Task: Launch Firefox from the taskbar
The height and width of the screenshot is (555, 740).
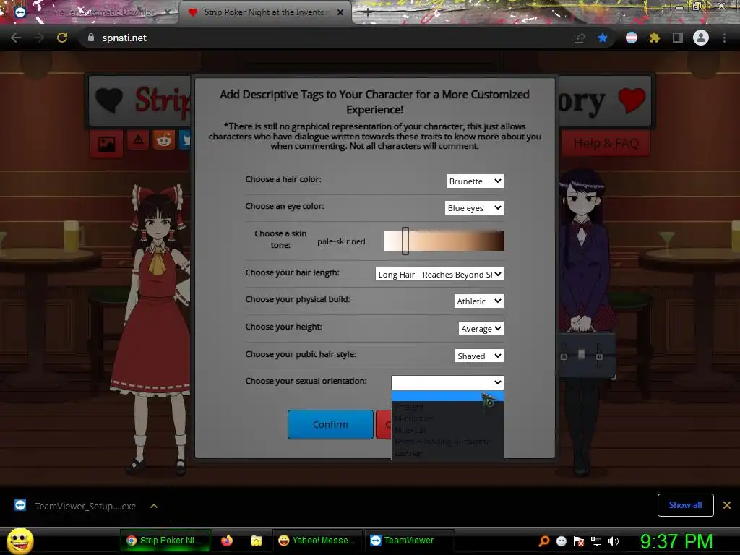Action: pos(227,541)
